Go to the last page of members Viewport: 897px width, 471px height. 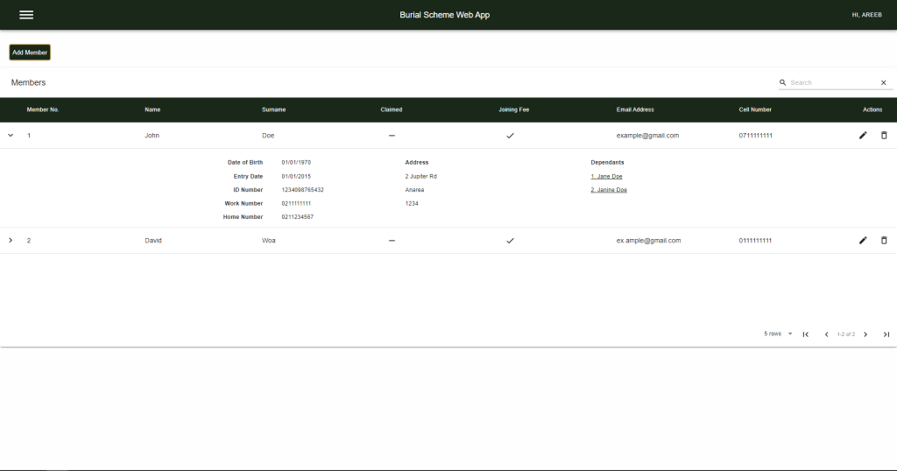[886, 334]
